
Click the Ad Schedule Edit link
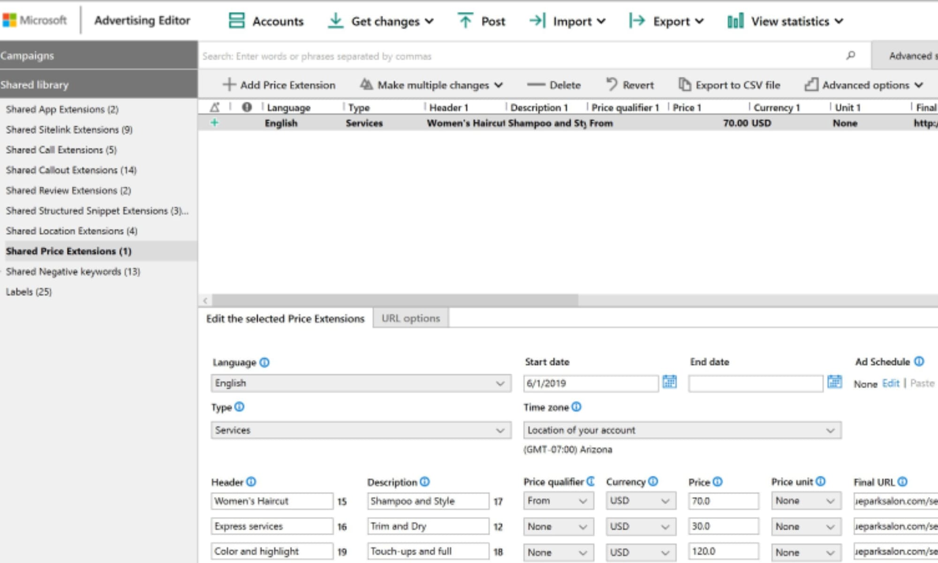(x=891, y=383)
